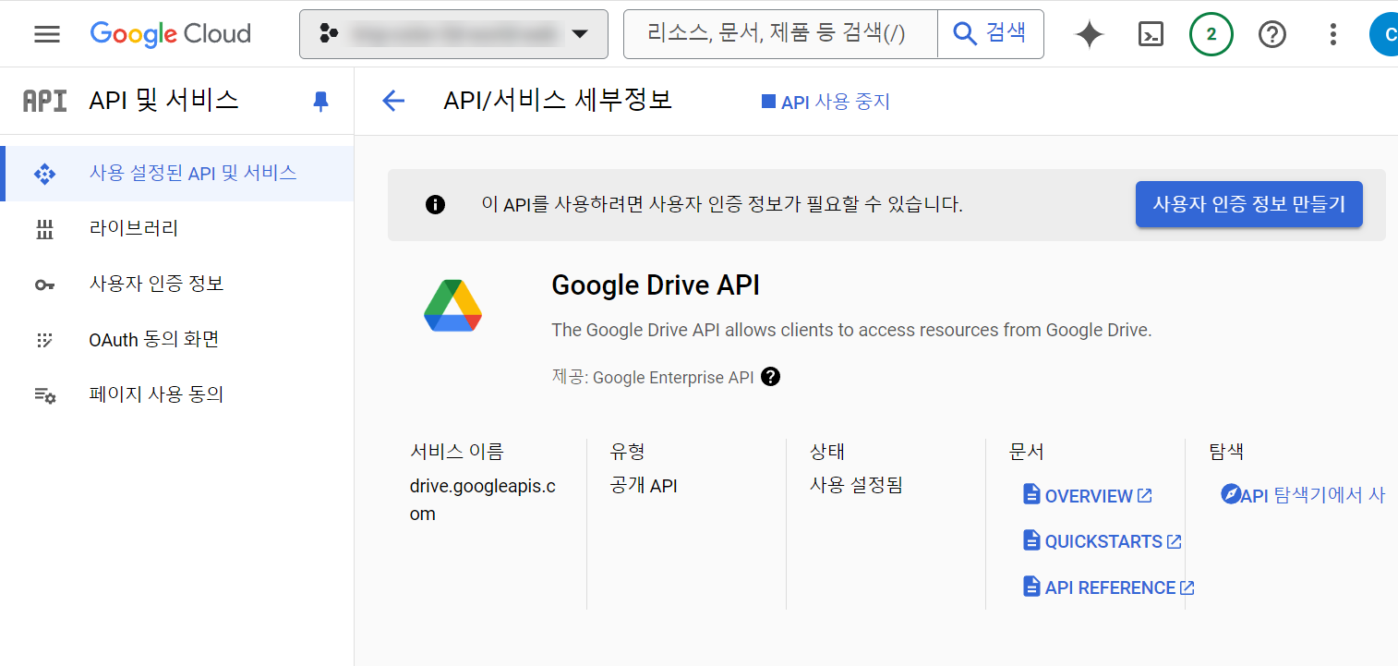The width and height of the screenshot is (1398, 666).
Task: Open the hamburger navigation menu
Action: [x=47, y=34]
